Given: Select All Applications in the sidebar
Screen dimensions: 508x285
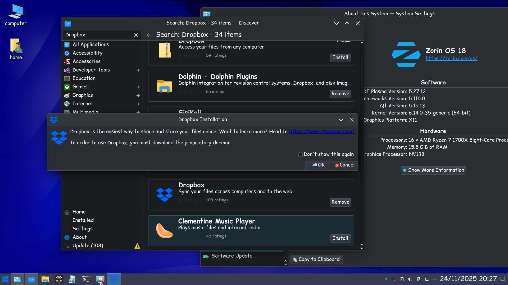Looking at the screenshot, I should pos(90,45).
